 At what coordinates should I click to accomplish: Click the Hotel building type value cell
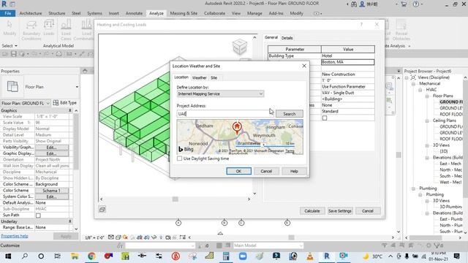click(x=348, y=56)
